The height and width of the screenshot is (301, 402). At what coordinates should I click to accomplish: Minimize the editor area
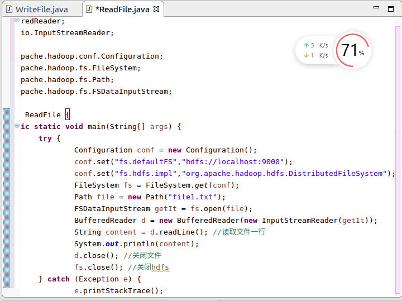[376, 8]
